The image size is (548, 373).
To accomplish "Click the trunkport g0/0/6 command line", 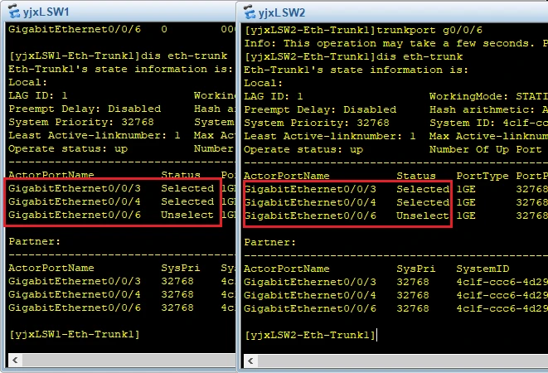I will coord(394,30).
